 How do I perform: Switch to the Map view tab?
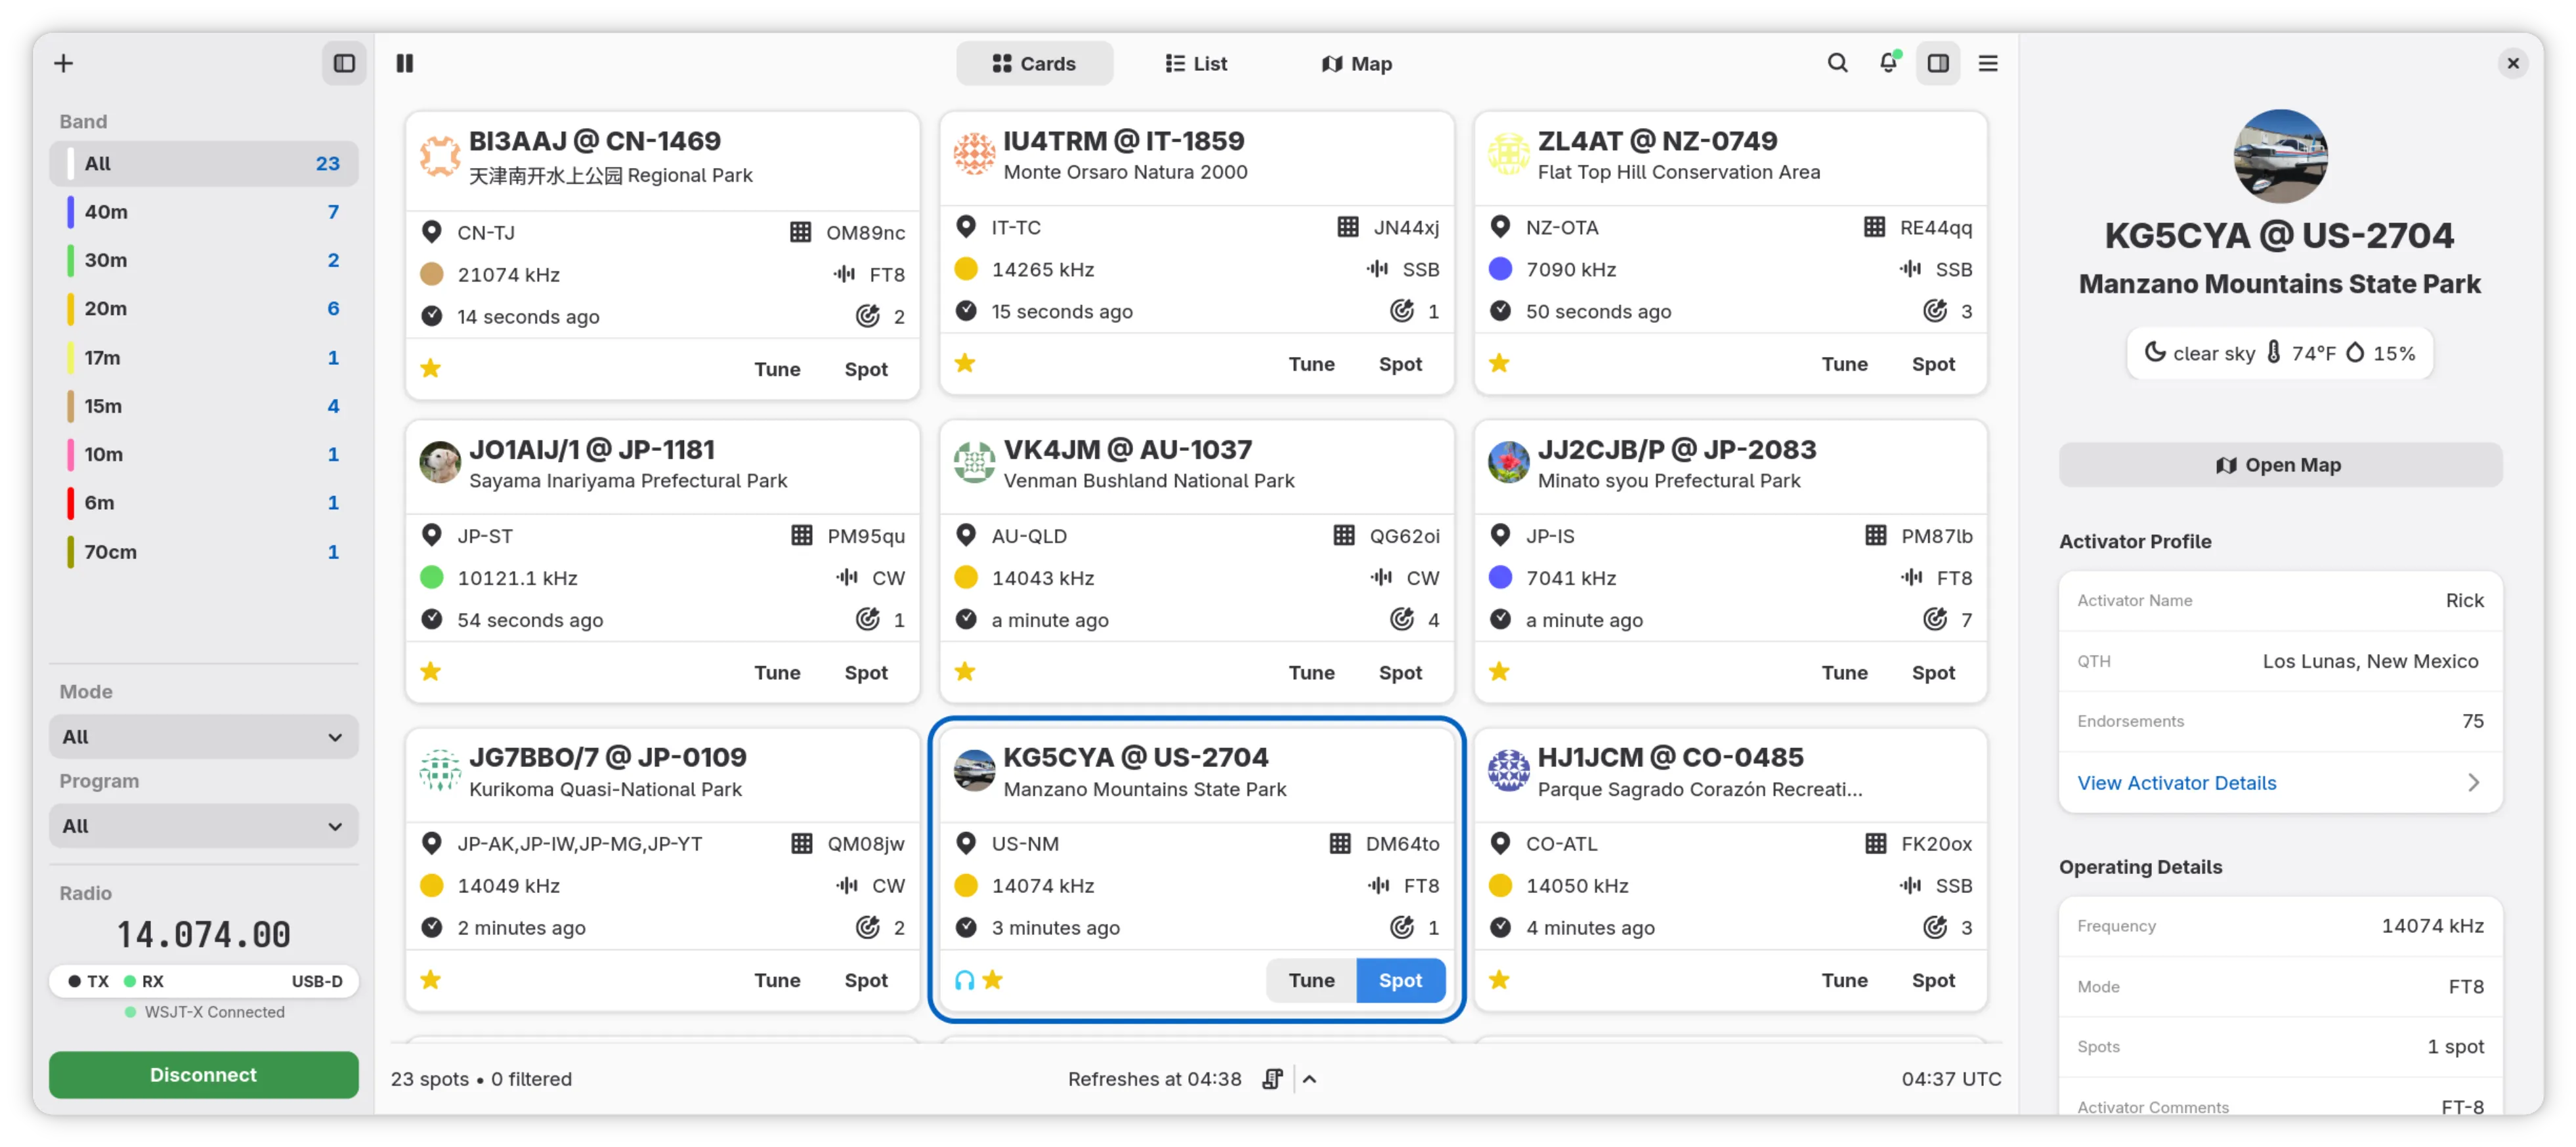1357,63
